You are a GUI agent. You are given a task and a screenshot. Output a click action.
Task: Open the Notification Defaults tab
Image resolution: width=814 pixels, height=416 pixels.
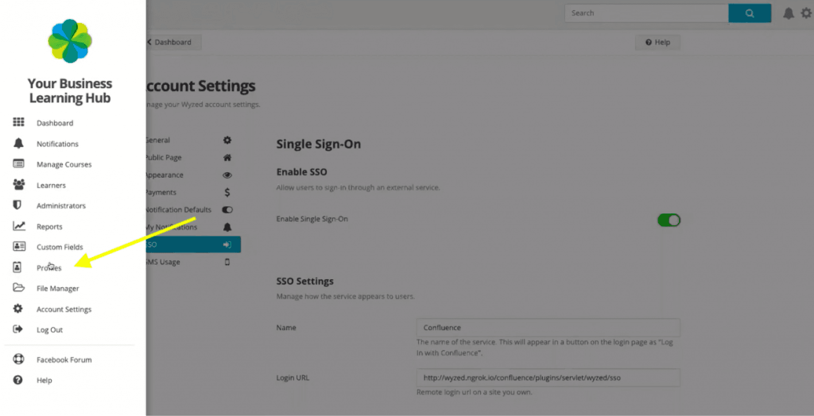[193, 210]
